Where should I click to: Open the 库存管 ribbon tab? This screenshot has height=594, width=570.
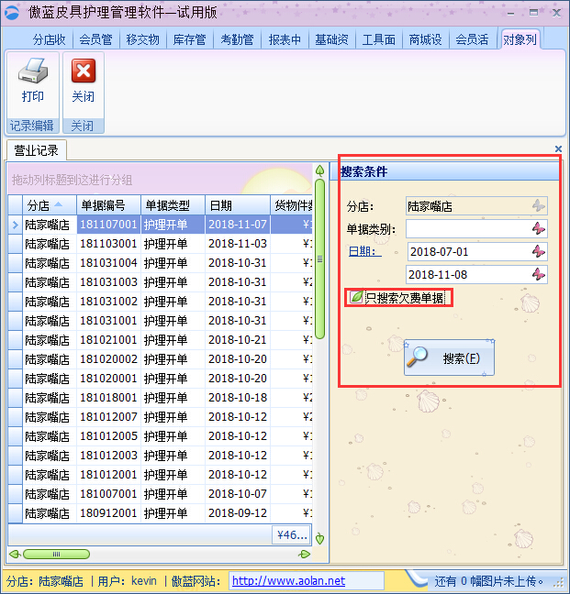coord(190,39)
